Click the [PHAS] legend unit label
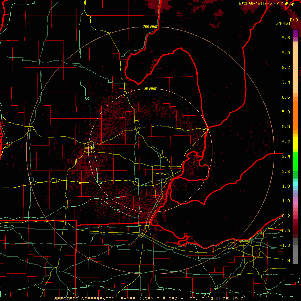This screenshot has width=301, height=301. point(283,23)
